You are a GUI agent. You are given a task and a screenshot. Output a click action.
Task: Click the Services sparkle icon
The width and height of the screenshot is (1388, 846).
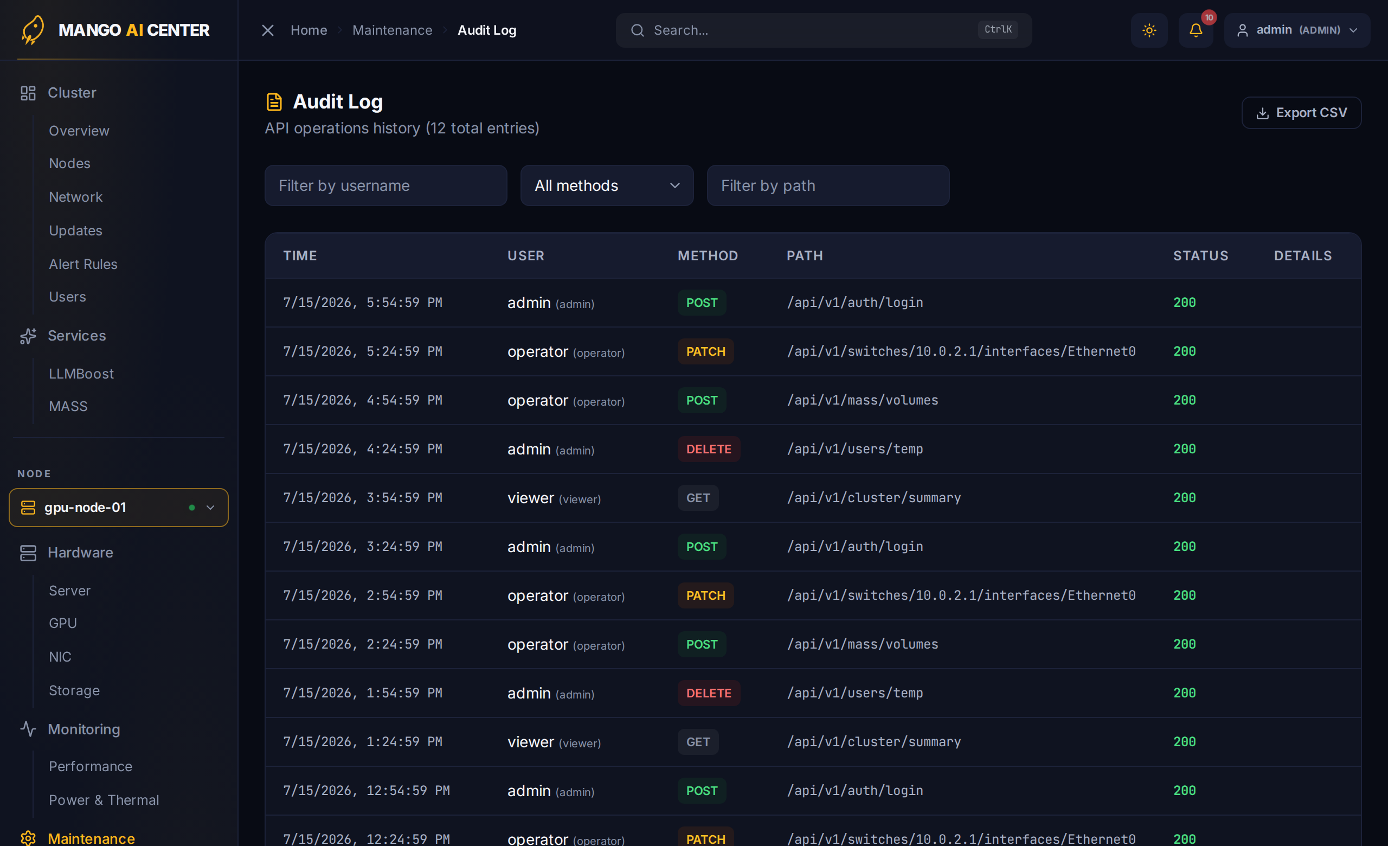pos(28,336)
